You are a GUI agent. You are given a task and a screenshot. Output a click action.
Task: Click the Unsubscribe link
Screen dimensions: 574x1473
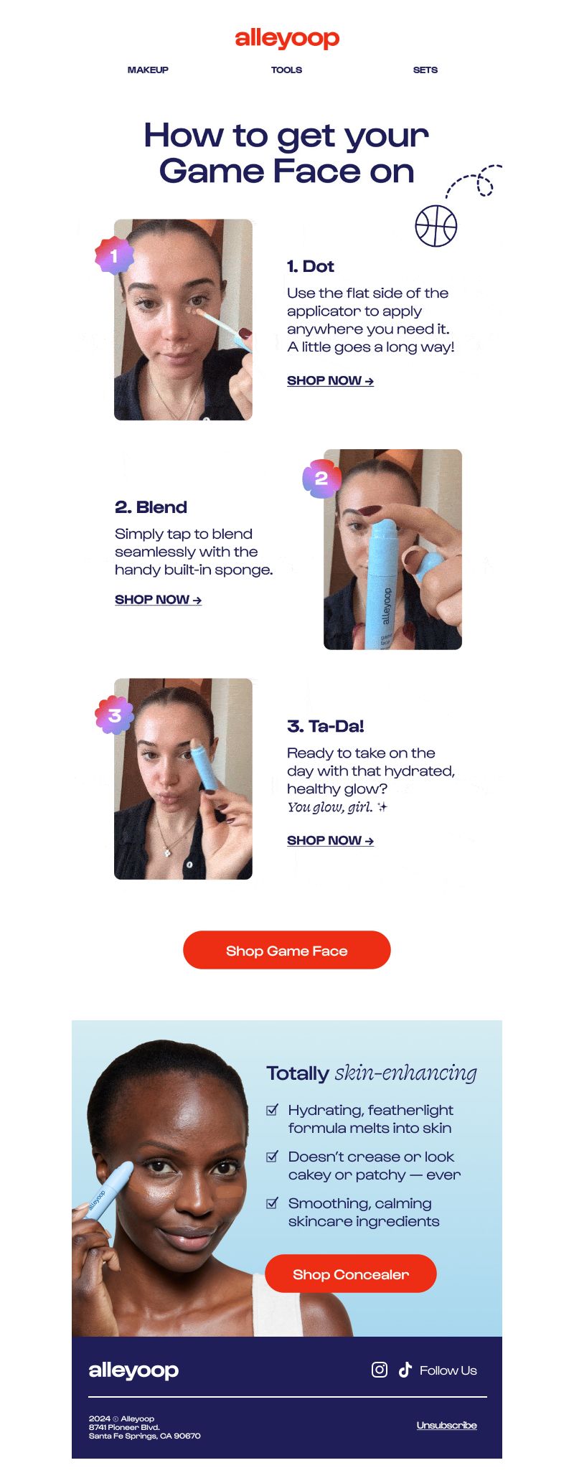pyautogui.click(x=446, y=1426)
